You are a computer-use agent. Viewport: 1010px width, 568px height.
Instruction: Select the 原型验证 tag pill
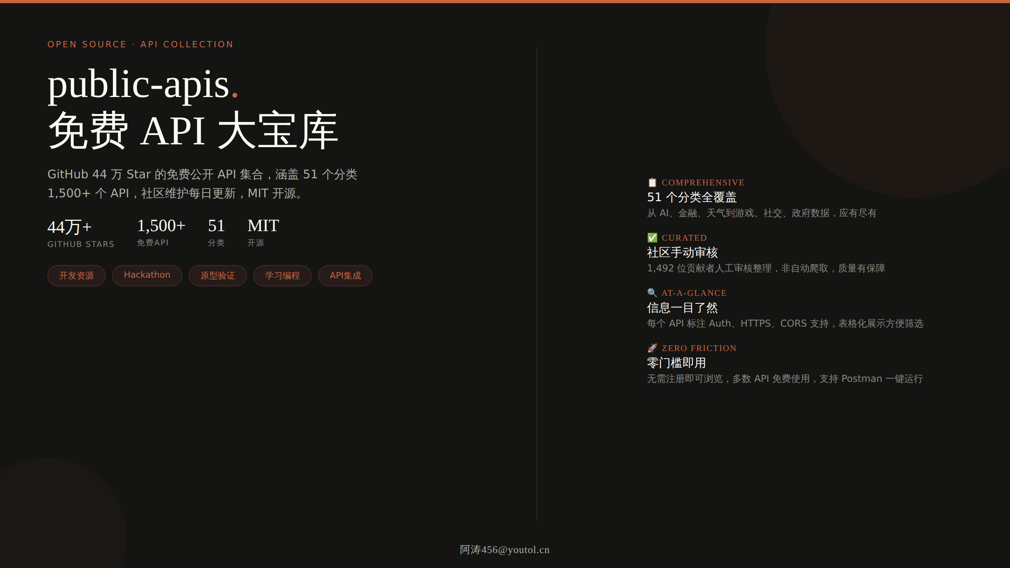(x=218, y=275)
